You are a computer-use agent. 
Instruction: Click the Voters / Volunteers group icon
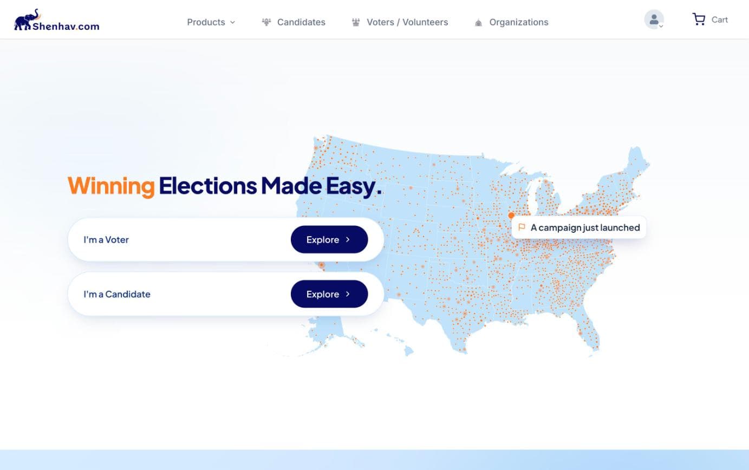tap(356, 22)
